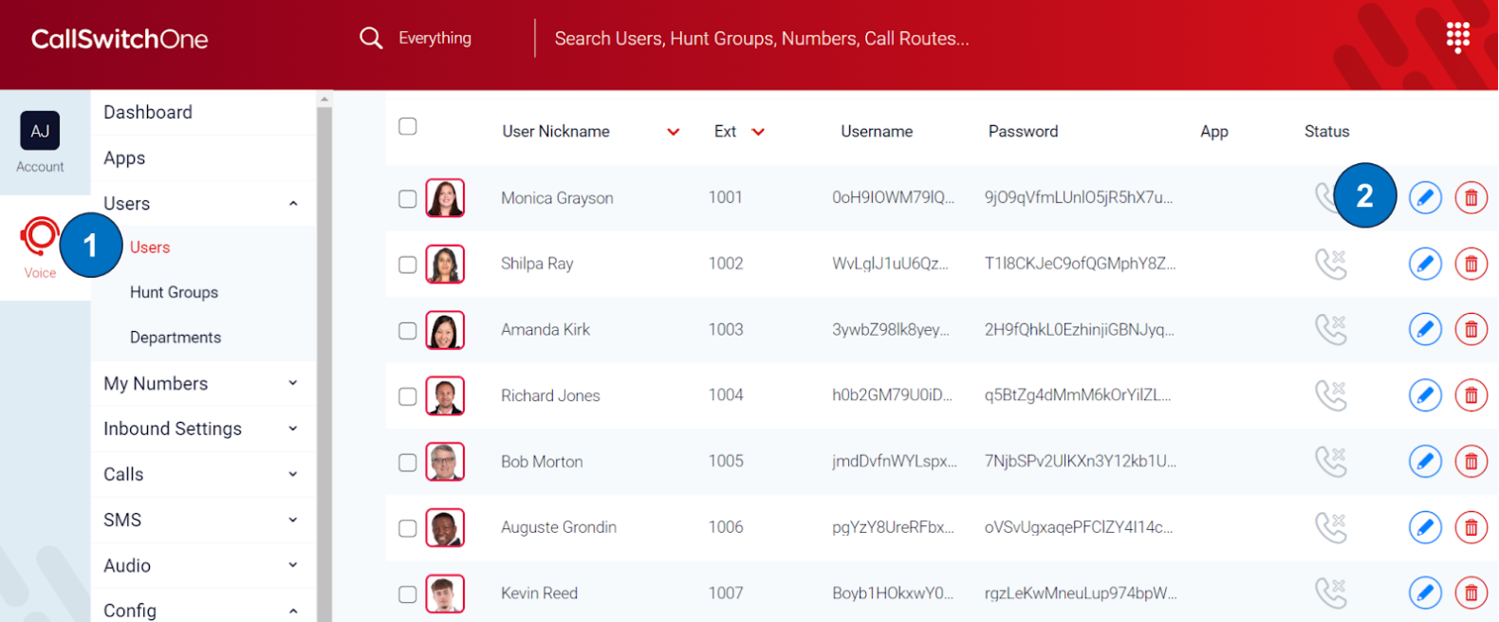This screenshot has height=622, width=1499.
Task: Click the App column header
Action: (x=1214, y=132)
